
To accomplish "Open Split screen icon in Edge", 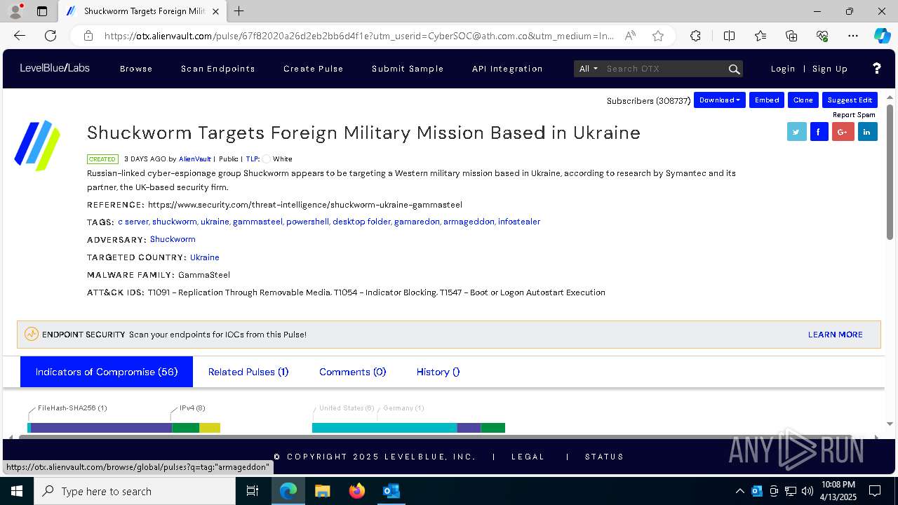I will (729, 36).
